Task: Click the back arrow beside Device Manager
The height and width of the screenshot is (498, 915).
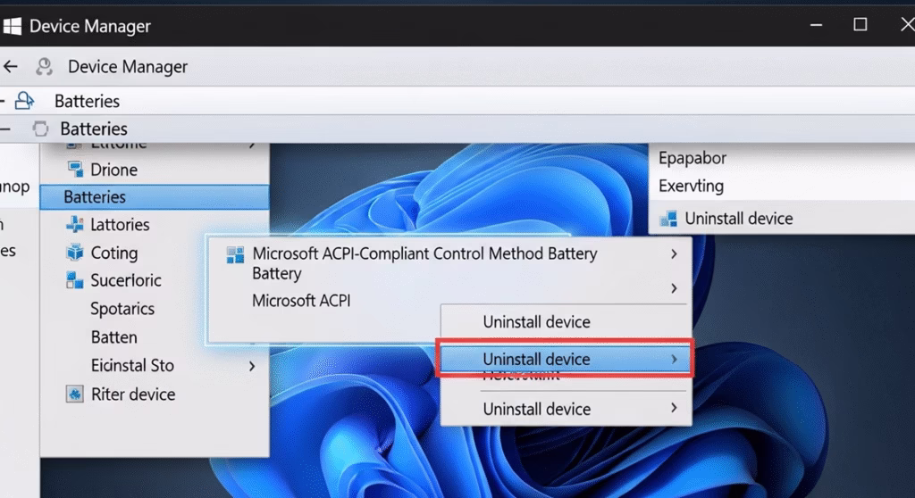Action: [x=11, y=67]
